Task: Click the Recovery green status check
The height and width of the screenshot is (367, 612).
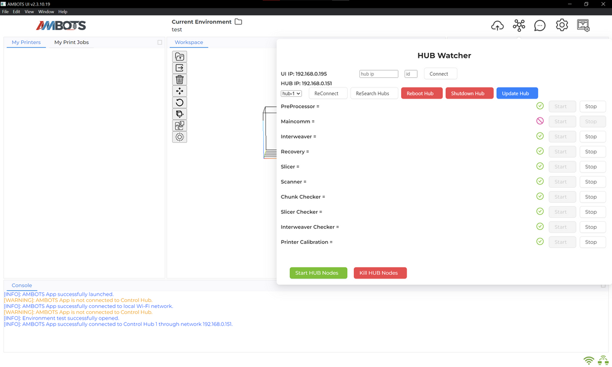Action: click(x=540, y=151)
